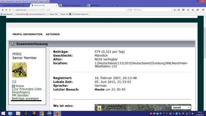Click micc's moth avatar image
The image size is (206, 116).
(19, 70)
